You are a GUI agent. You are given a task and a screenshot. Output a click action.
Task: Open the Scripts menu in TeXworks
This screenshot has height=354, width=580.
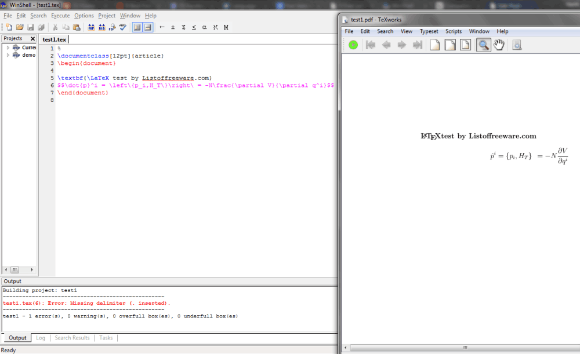(x=454, y=31)
